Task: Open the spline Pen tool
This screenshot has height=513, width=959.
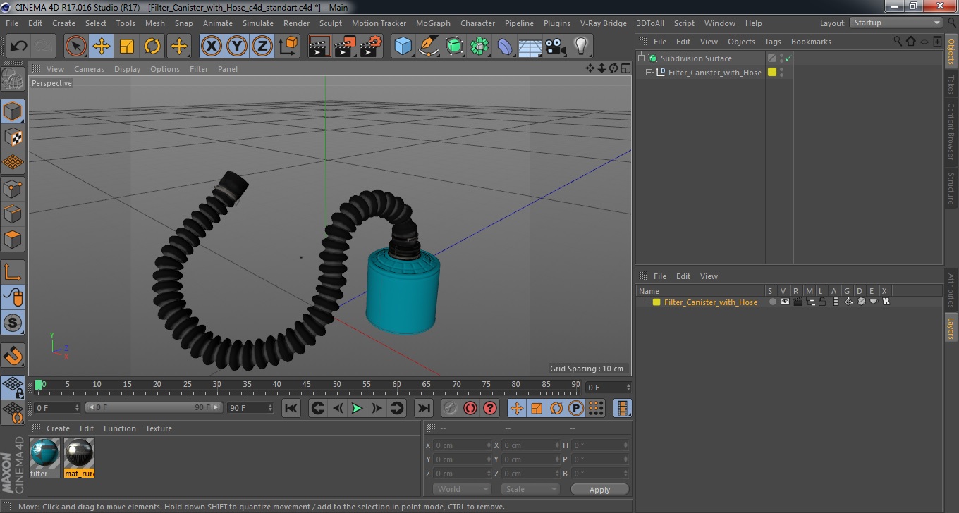Action: tap(429, 47)
